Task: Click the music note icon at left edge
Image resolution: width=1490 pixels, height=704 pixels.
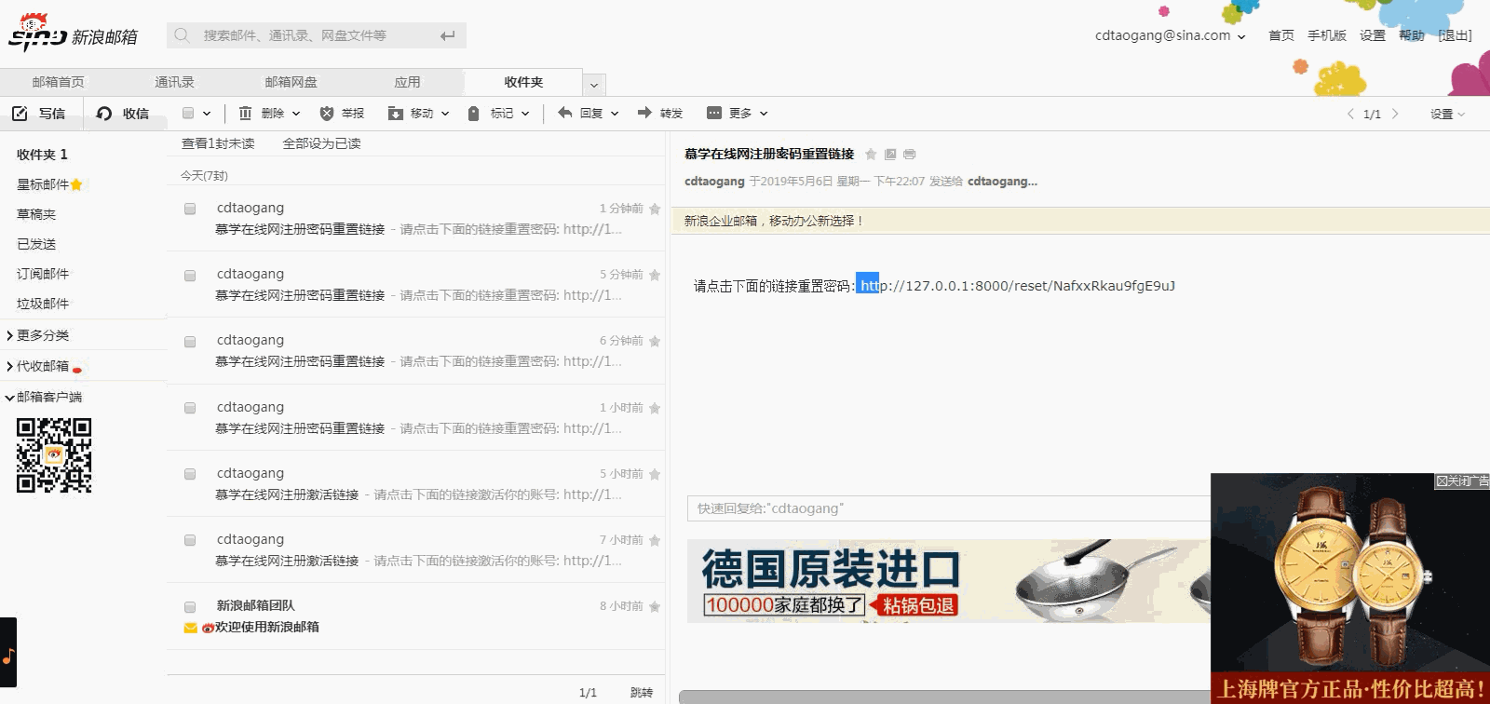Action: 8,655
